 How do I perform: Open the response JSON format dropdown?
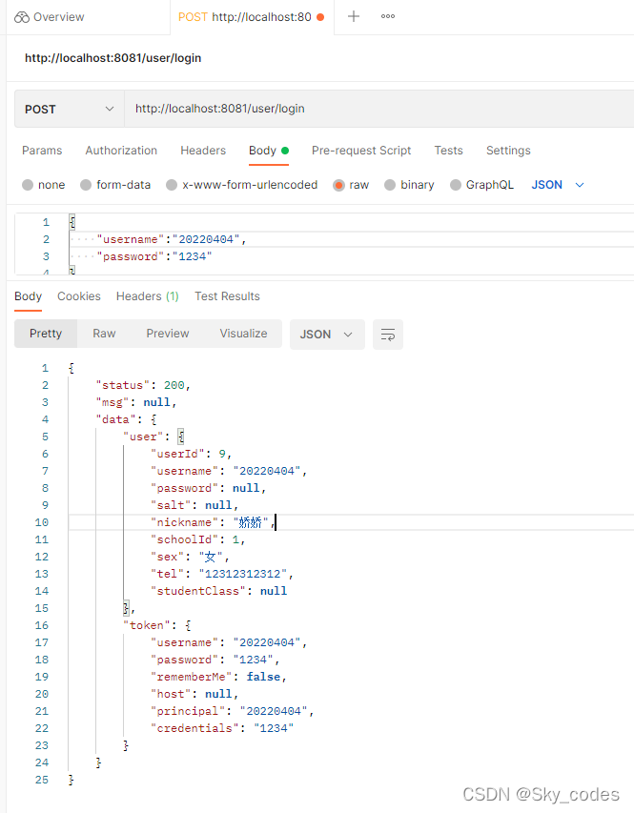coord(327,335)
